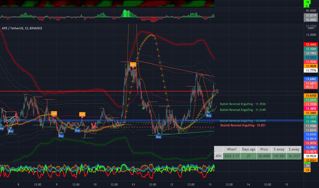This screenshot has height=188, width=319.
Task: Click the ATH row header cell
Action: coord(218,156)
